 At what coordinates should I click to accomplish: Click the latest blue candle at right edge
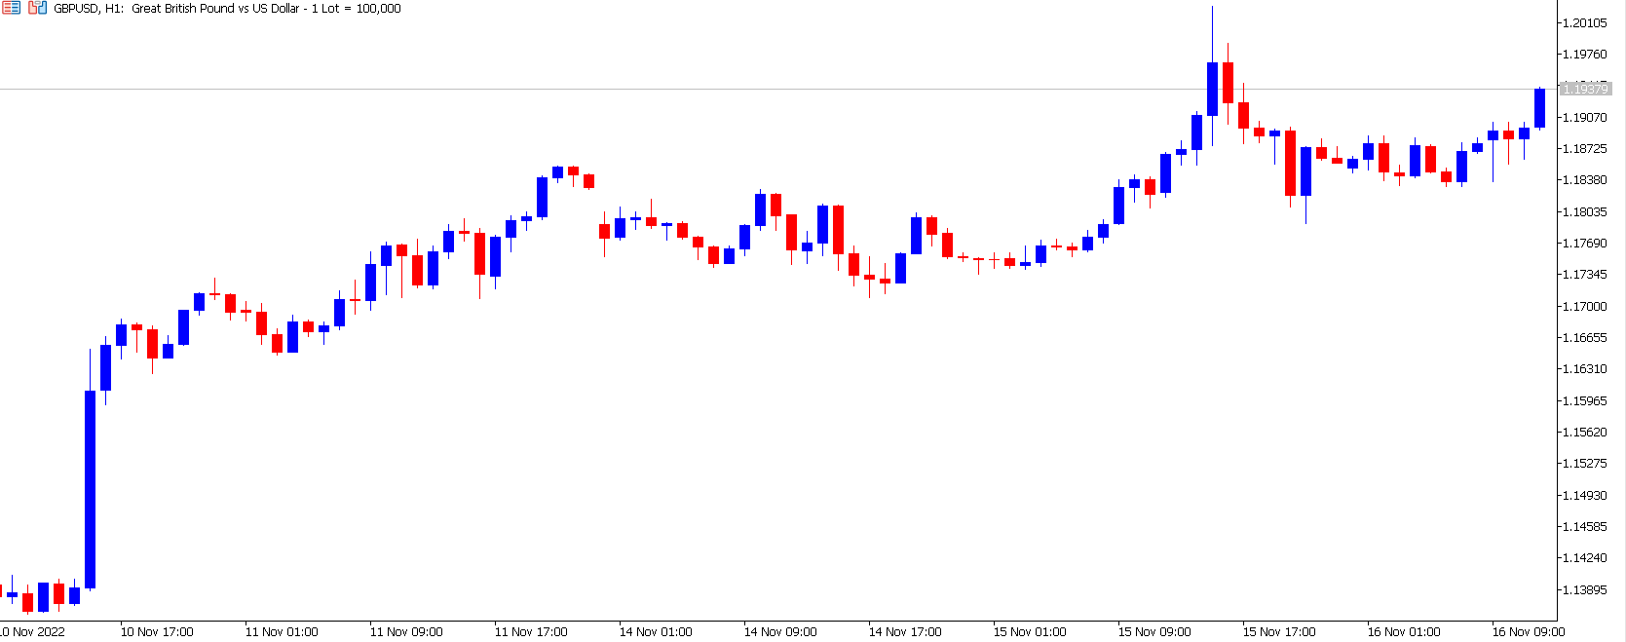coord(1539,108)
